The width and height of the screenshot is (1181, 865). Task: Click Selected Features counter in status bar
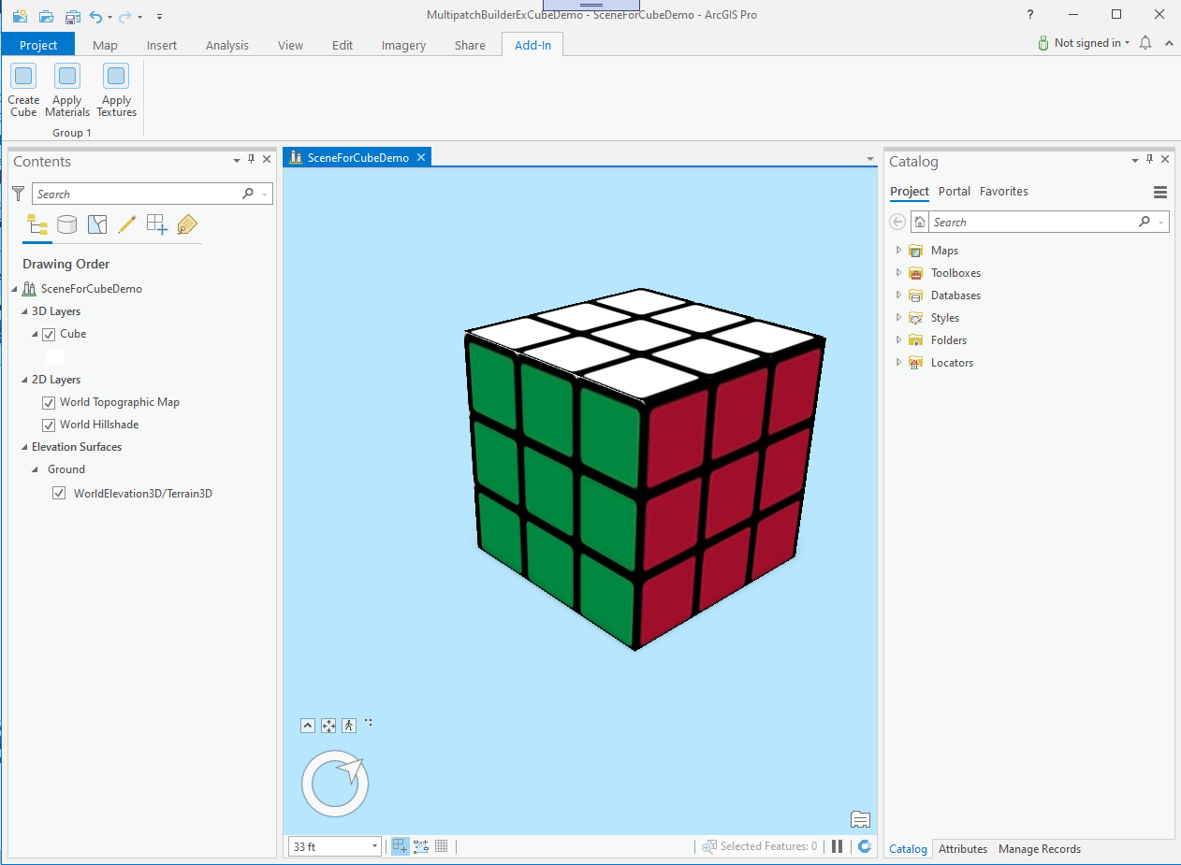[759, 845]
